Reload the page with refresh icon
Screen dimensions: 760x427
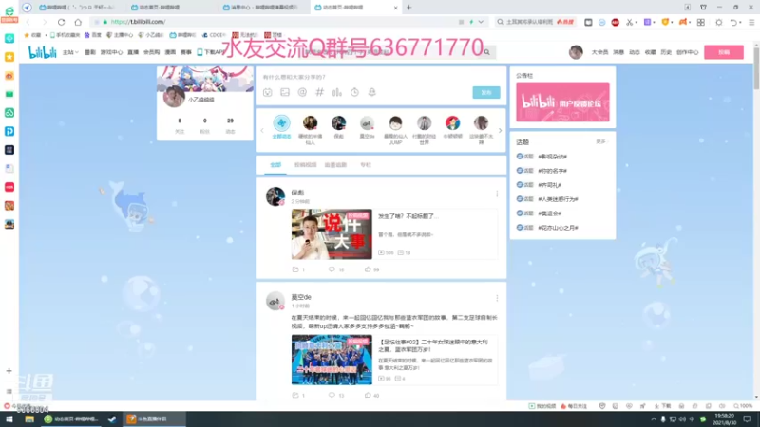pyautogui.click(x=61, y=22)
